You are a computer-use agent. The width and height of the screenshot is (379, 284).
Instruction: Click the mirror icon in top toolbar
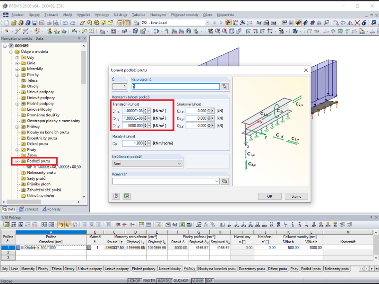pyautogui.click(x=350, y=23)
